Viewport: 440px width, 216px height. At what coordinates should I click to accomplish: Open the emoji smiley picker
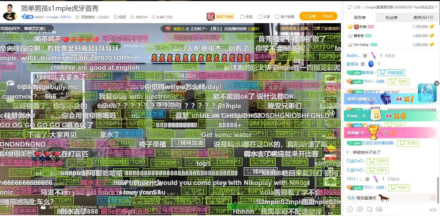(x=350, y=209)
